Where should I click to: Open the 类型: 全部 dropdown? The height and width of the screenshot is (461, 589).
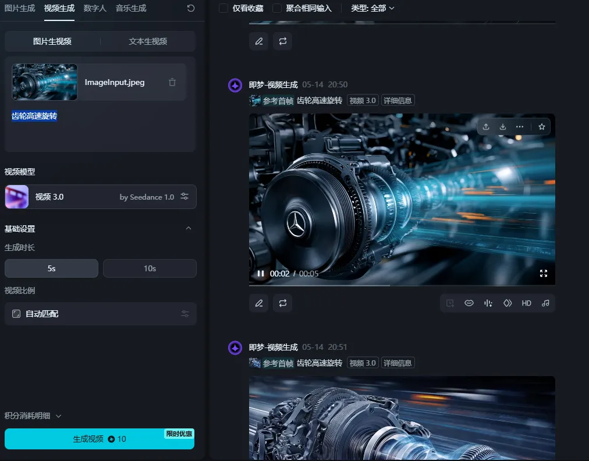click(372, 8)
